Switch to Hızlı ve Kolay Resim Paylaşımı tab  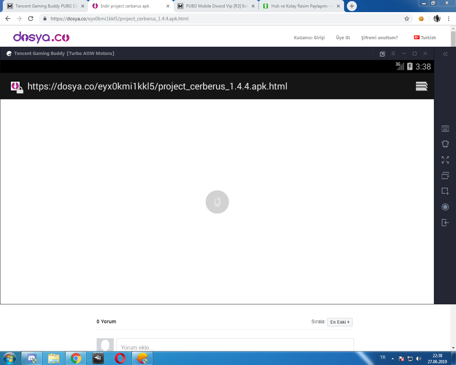point(301,6)
